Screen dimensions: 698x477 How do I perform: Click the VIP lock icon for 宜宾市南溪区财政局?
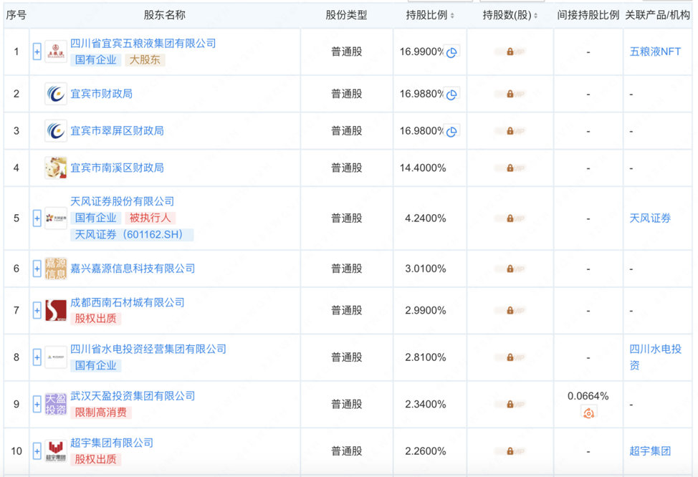[x=510, y=168]
